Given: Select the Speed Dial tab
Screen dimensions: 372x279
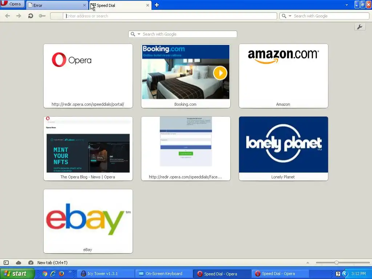Looking at the screenshot, I should 120,5.
